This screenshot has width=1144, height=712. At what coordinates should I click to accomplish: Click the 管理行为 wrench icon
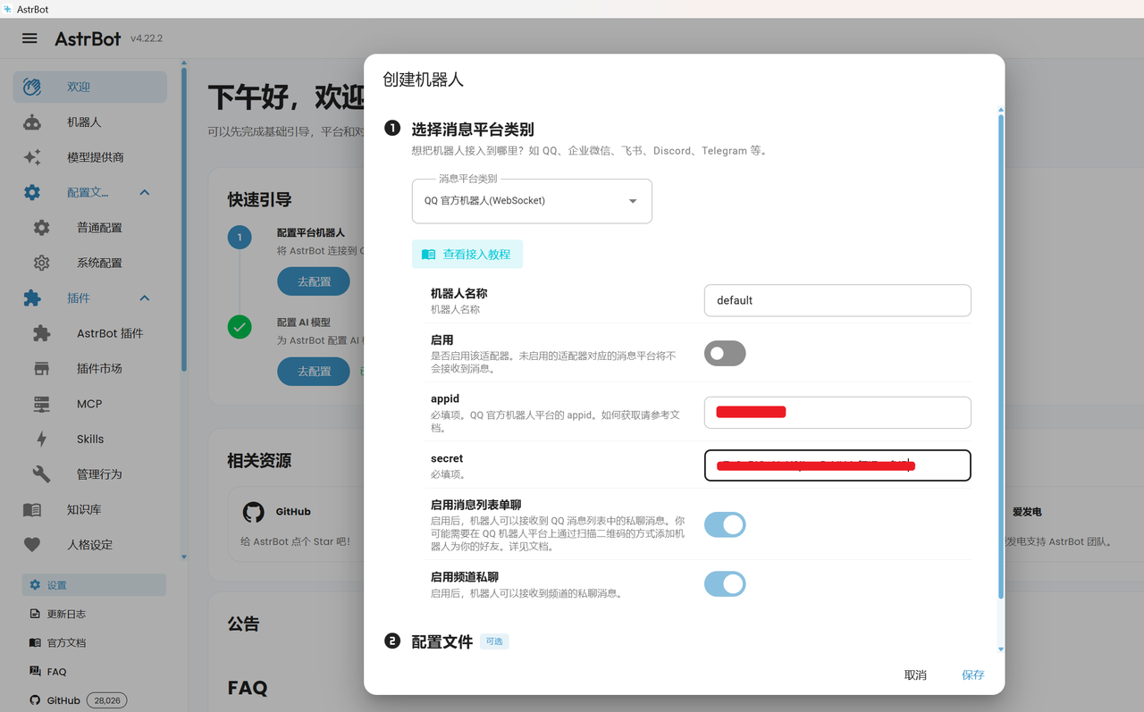pos(42,474)
